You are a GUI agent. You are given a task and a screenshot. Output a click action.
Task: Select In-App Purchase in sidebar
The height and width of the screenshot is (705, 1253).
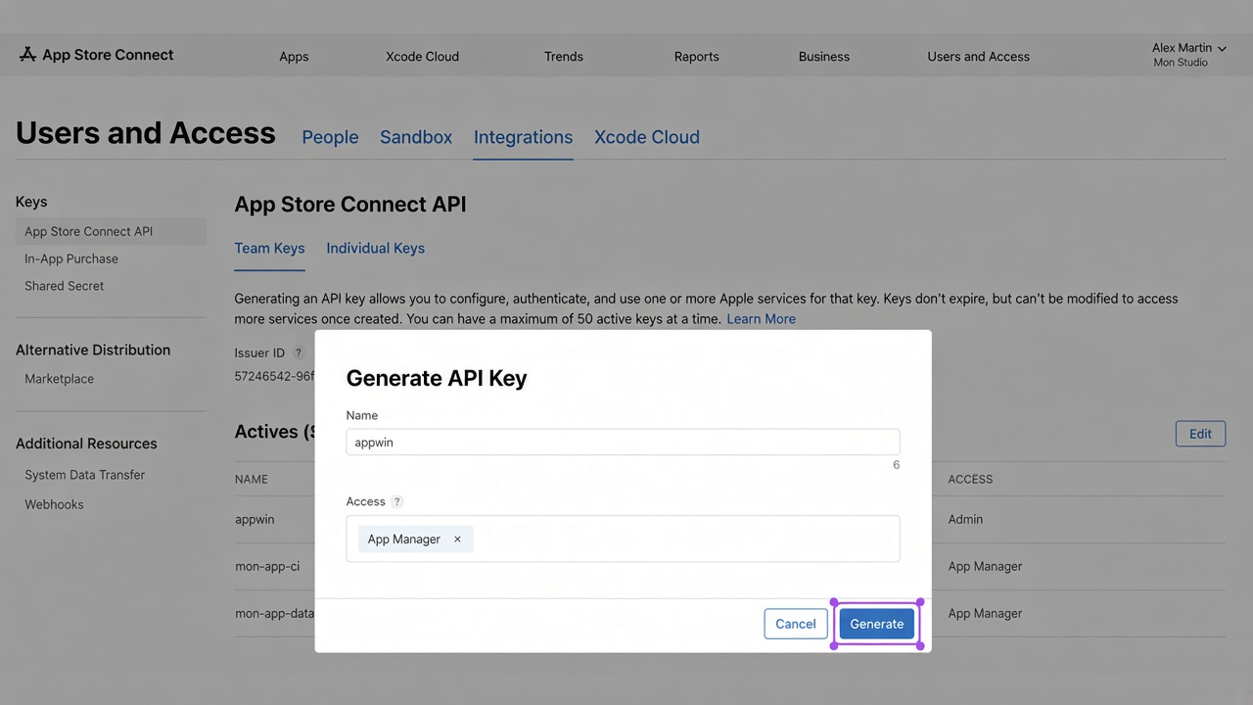point(71,258)
